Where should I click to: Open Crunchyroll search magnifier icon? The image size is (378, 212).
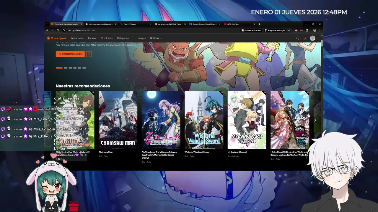pos(297,38)
